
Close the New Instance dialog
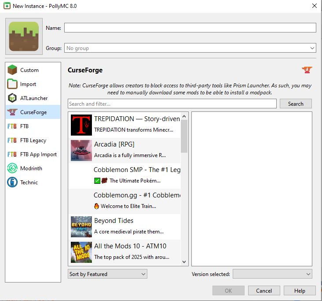pyautogui.click(x=315, y=6)
